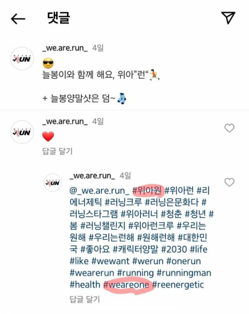Open _we.are.run_ username on caption
The image size is (249, 314).
65,48
